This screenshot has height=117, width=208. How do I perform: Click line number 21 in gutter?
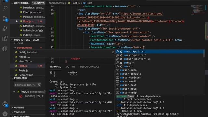pos(52,47)
